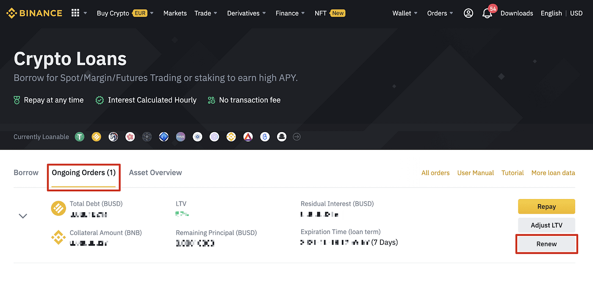
Task: Show more loanable coins with arrow icon
Action: 297,137
